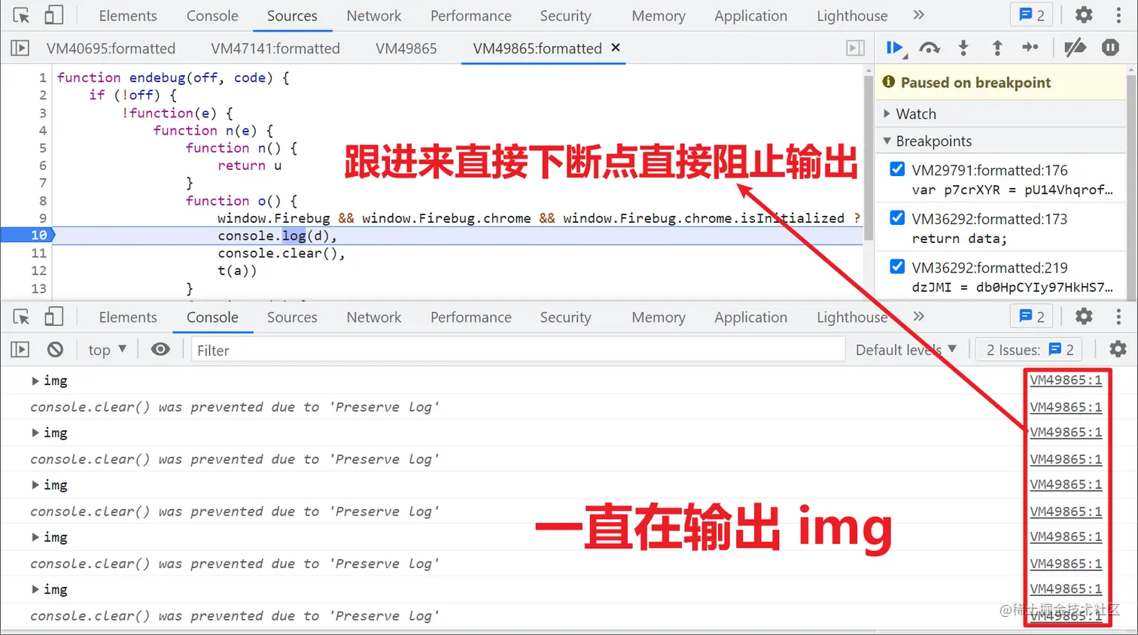Screen dimensions: 1138x635
Task: Disable breakpoint VM36292:formatted:173
Action: (x=897, y=218)
